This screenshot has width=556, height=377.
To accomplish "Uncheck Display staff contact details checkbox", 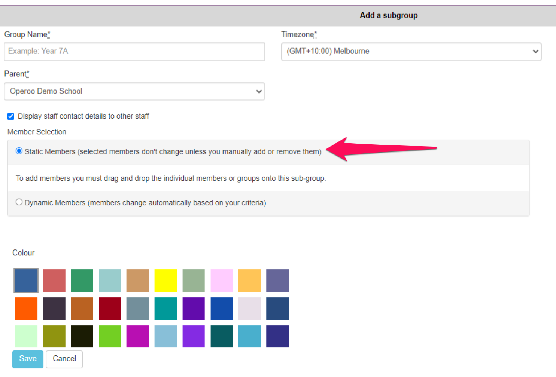I will (11, 116).
